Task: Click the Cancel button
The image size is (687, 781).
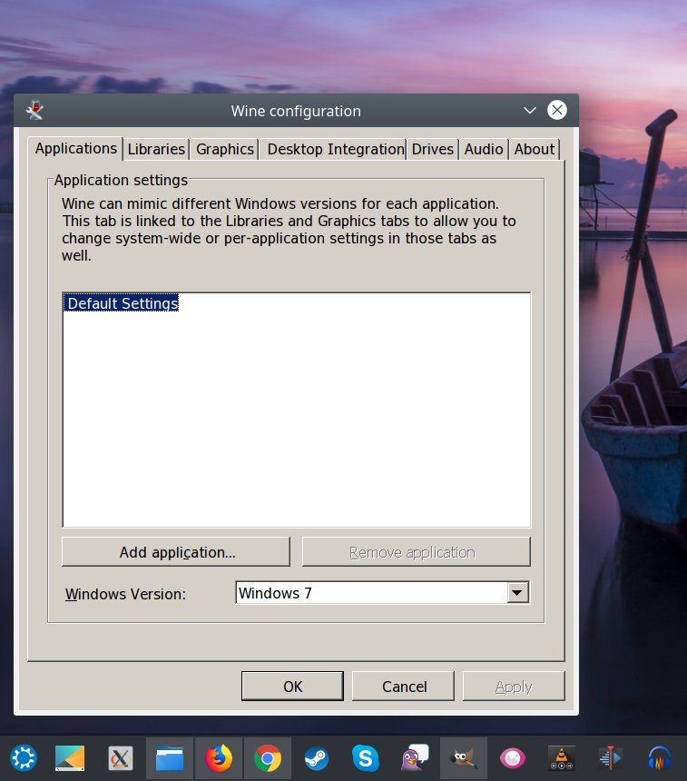Action: coord(404,687)
